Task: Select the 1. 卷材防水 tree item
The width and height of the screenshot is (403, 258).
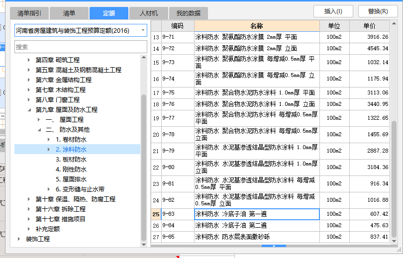Action: click(71, 140)
